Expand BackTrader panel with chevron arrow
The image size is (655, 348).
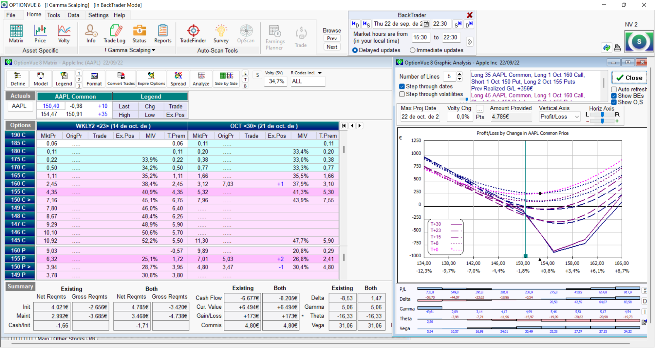pyautogui.click(x=470, y=42)
